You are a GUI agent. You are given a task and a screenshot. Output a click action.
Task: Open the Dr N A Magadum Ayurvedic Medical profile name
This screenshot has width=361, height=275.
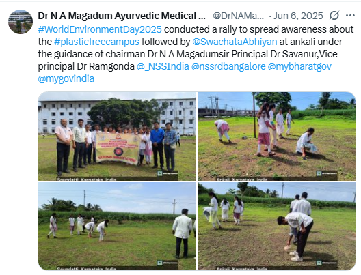pos(122,16)
